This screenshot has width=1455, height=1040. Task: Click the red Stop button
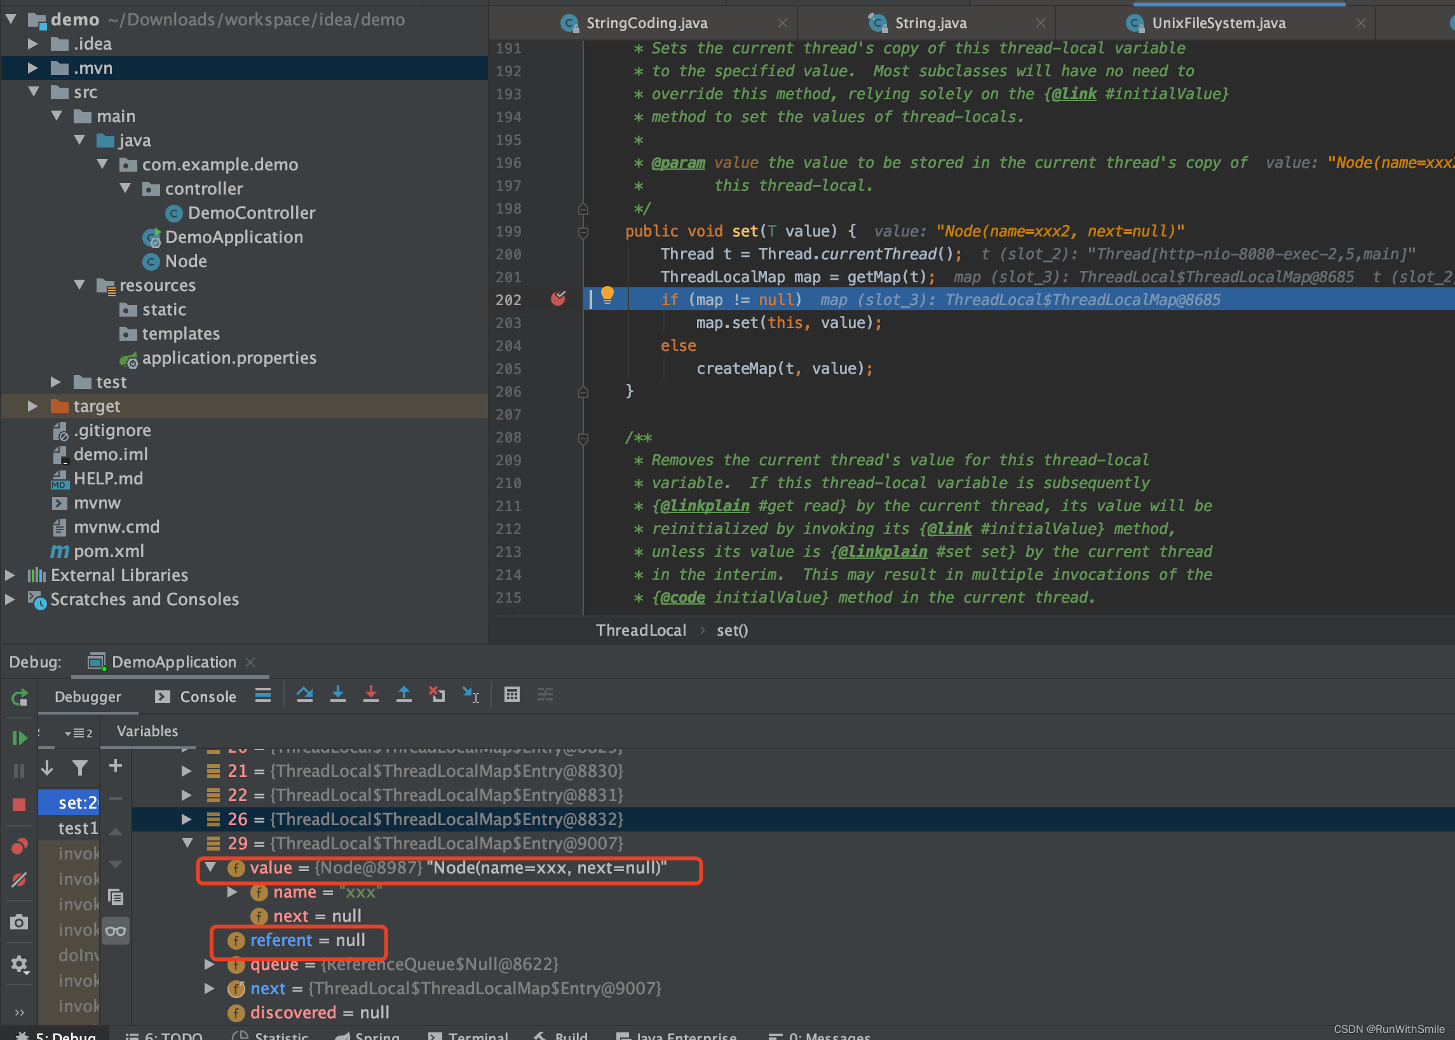coord(19,804)
